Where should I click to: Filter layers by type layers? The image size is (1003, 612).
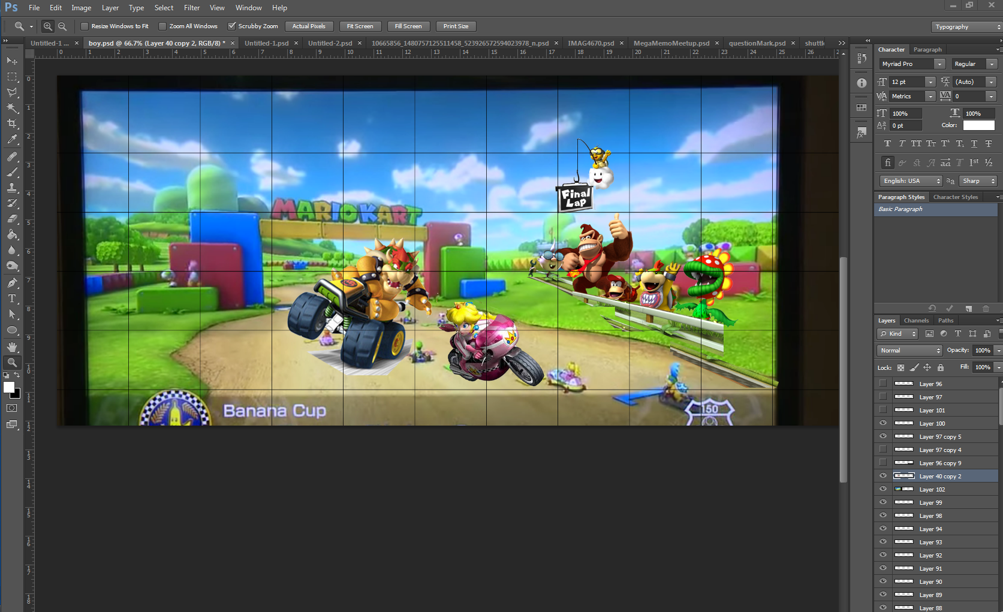point(958,334)
